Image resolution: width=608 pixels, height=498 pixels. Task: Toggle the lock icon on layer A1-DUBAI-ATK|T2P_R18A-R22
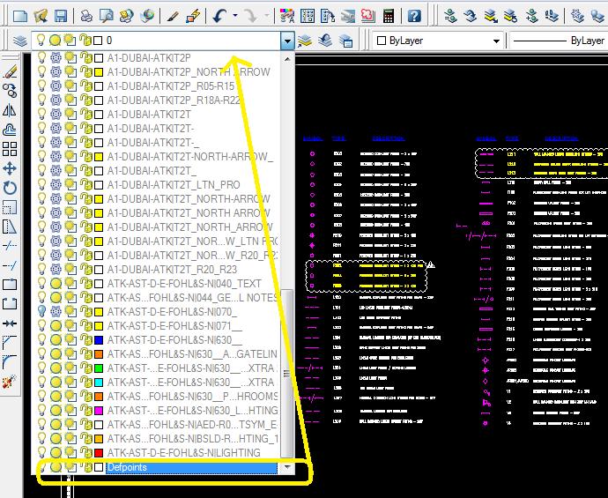[85, 100]
